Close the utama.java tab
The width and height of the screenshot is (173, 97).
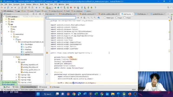click(x=132, y=14)
